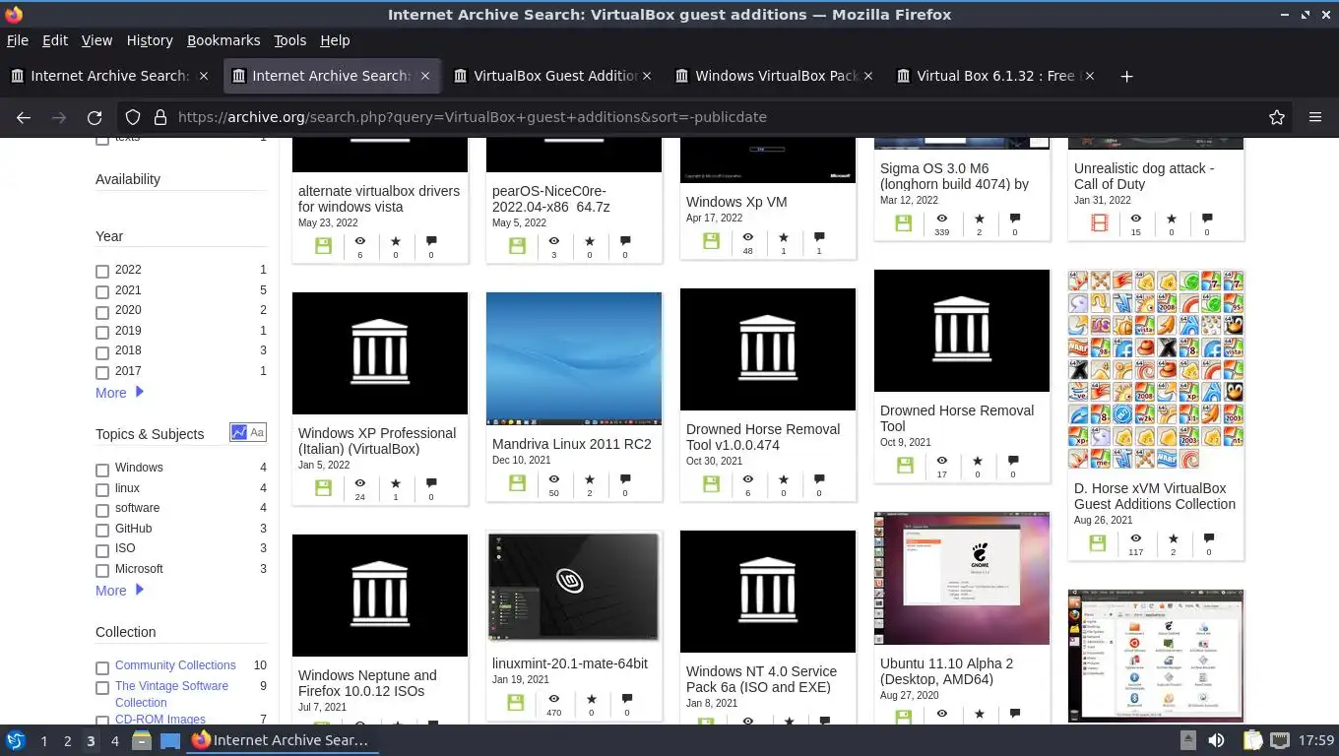This screenshot has width=1339, height=756.
Task: Open Windows NT 4.0 Service Pack 6a link
Action: click(x=761, y=679)
